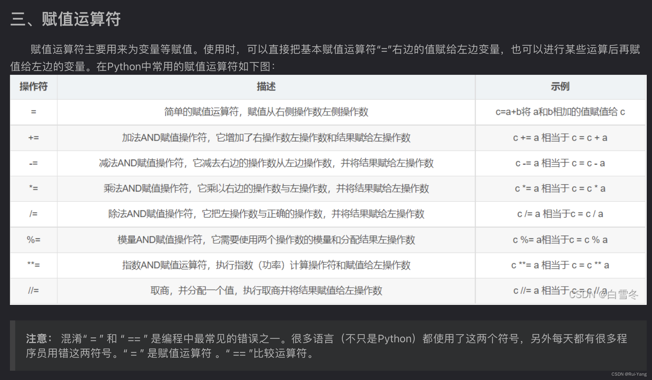Click the '**=' operator cell
The height and width of the screenshot is (380, 652).
tap(33, 265)
